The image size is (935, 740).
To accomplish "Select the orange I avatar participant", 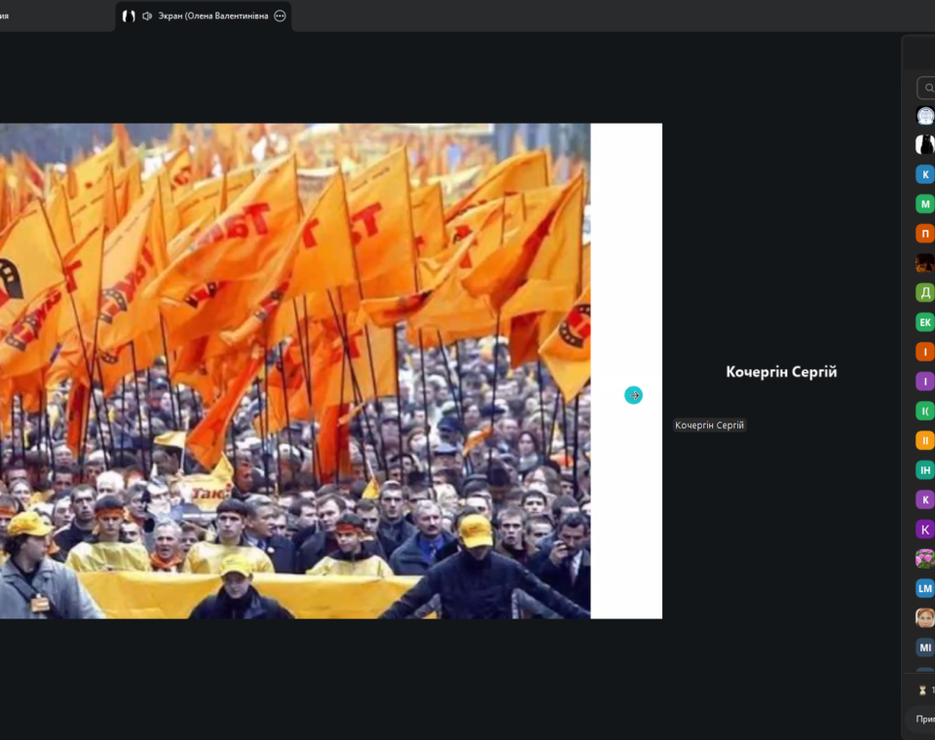I will click(x=925, y=351).
